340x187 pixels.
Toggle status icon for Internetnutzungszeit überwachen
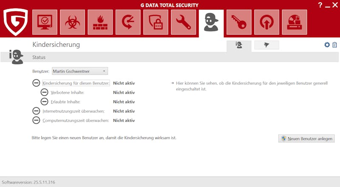coord(36,111)
